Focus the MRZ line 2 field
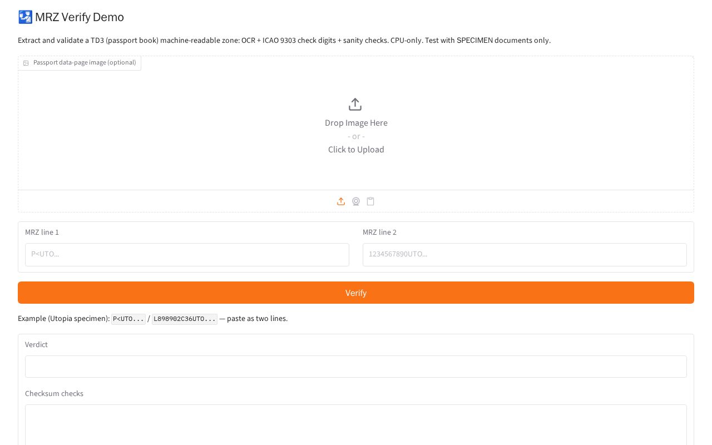712x445 pixels. click(525, 255)
